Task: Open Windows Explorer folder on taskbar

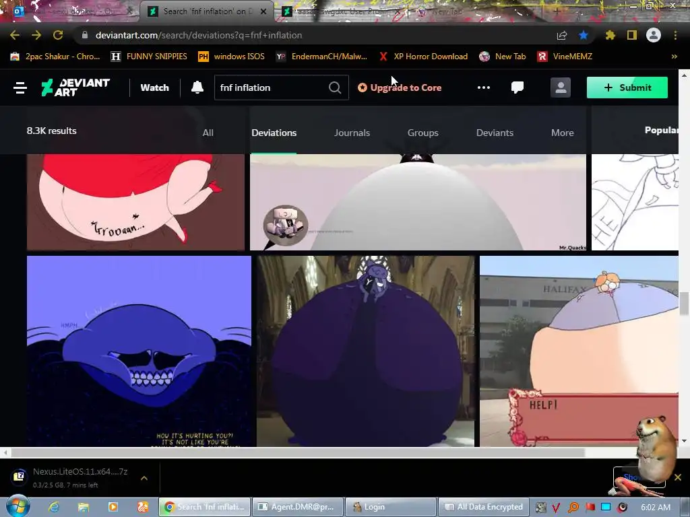Action: pyautogui.click(x=83, y=507)
